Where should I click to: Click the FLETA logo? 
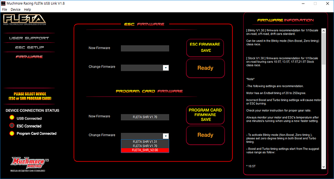pos(25,20)
